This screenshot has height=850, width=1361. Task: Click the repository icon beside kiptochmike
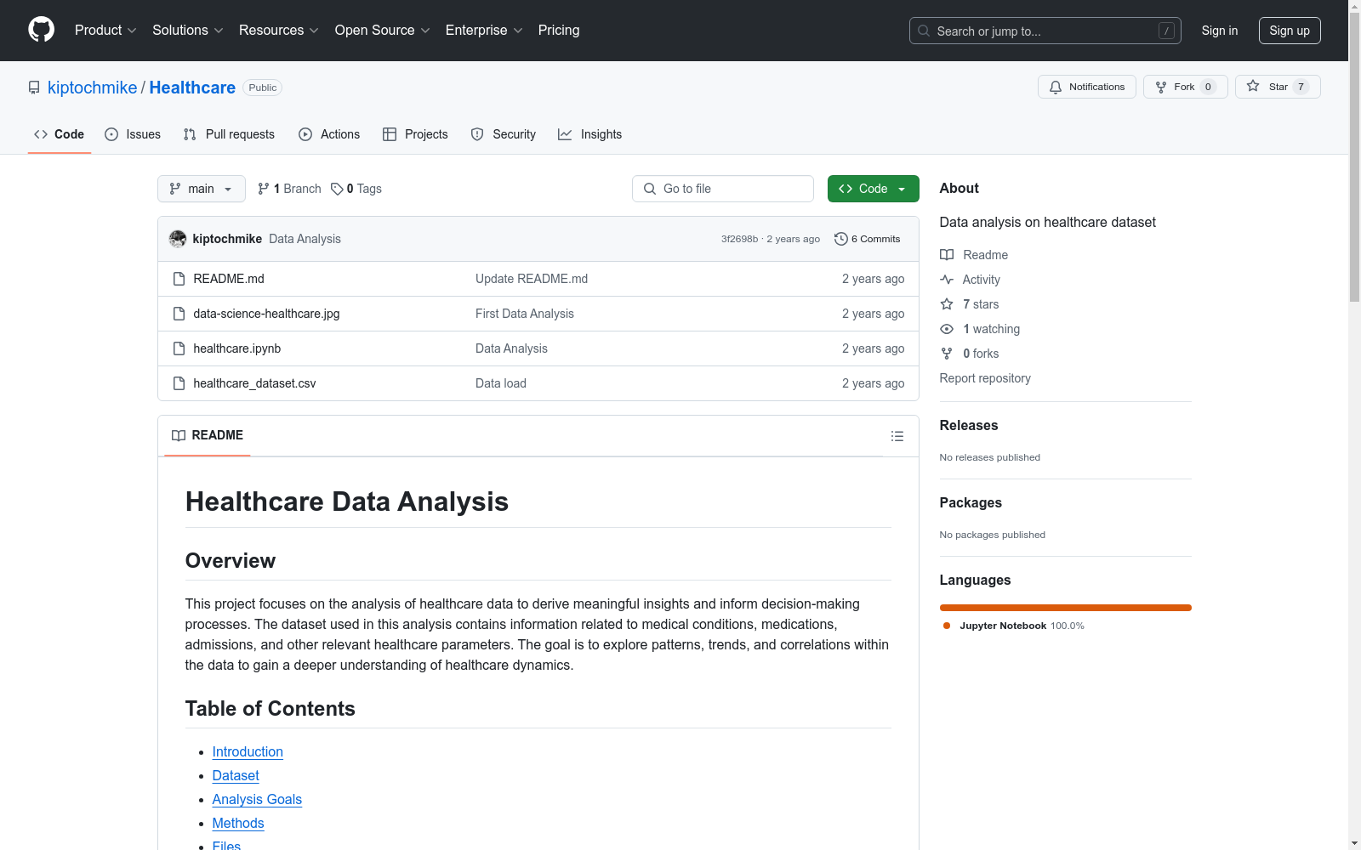click(34, 88)
